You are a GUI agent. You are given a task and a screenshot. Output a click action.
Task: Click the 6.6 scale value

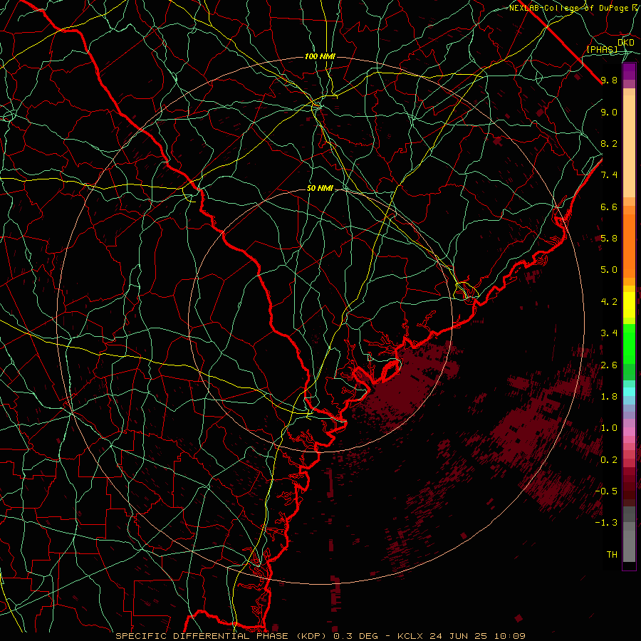click(609, 207)
